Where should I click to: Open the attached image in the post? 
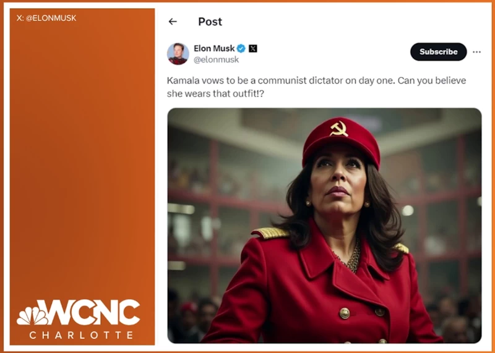[x=324, y=226]
